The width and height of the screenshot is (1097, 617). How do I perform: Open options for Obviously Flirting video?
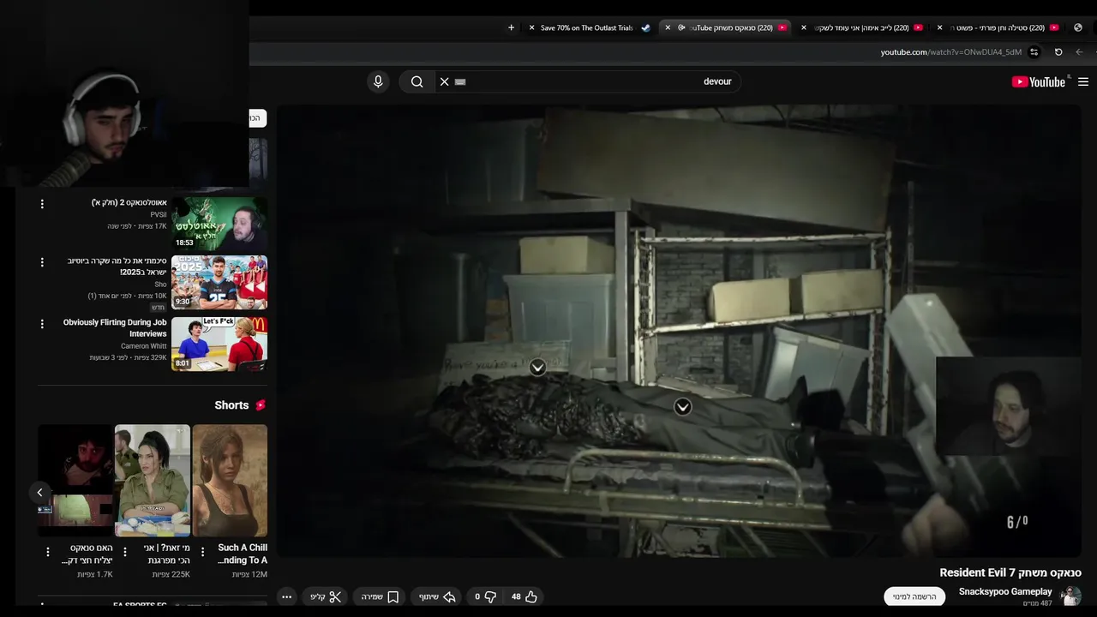point(42,324)
